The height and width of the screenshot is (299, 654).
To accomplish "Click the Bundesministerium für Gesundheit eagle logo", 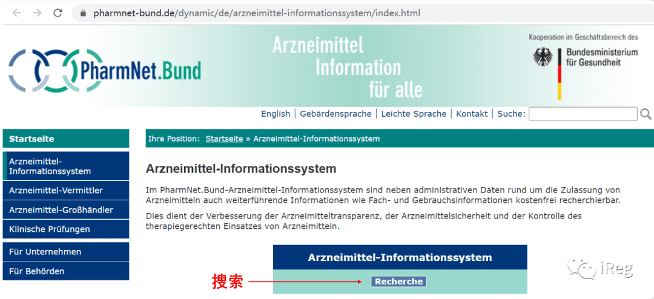I will pyautogui.click(x=543, y=57).
